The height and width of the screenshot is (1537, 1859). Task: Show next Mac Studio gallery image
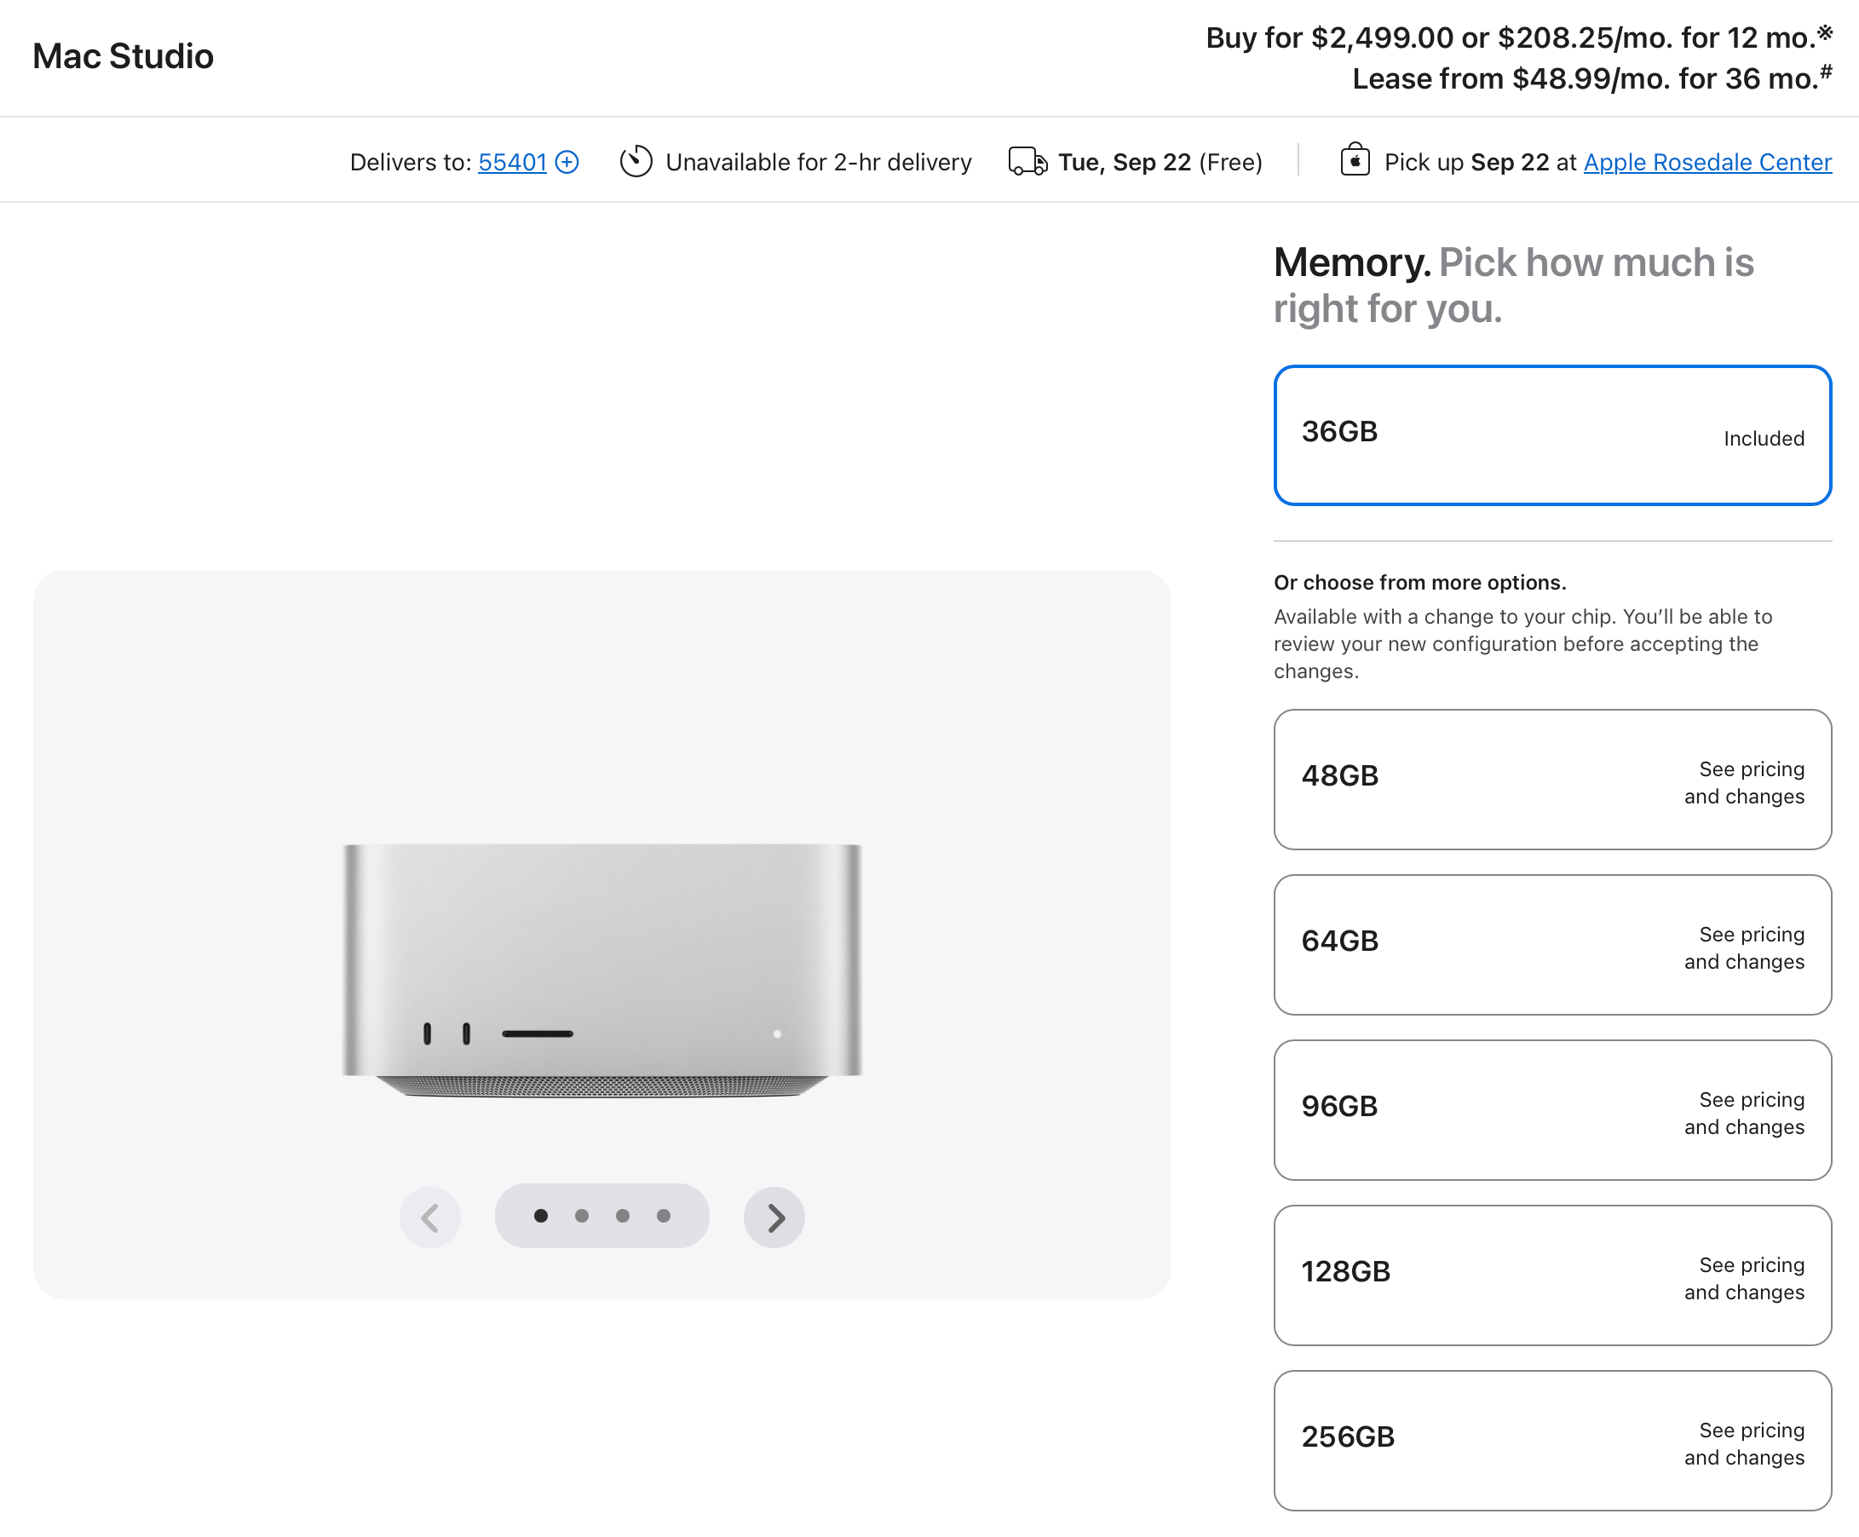(774, 1218)
